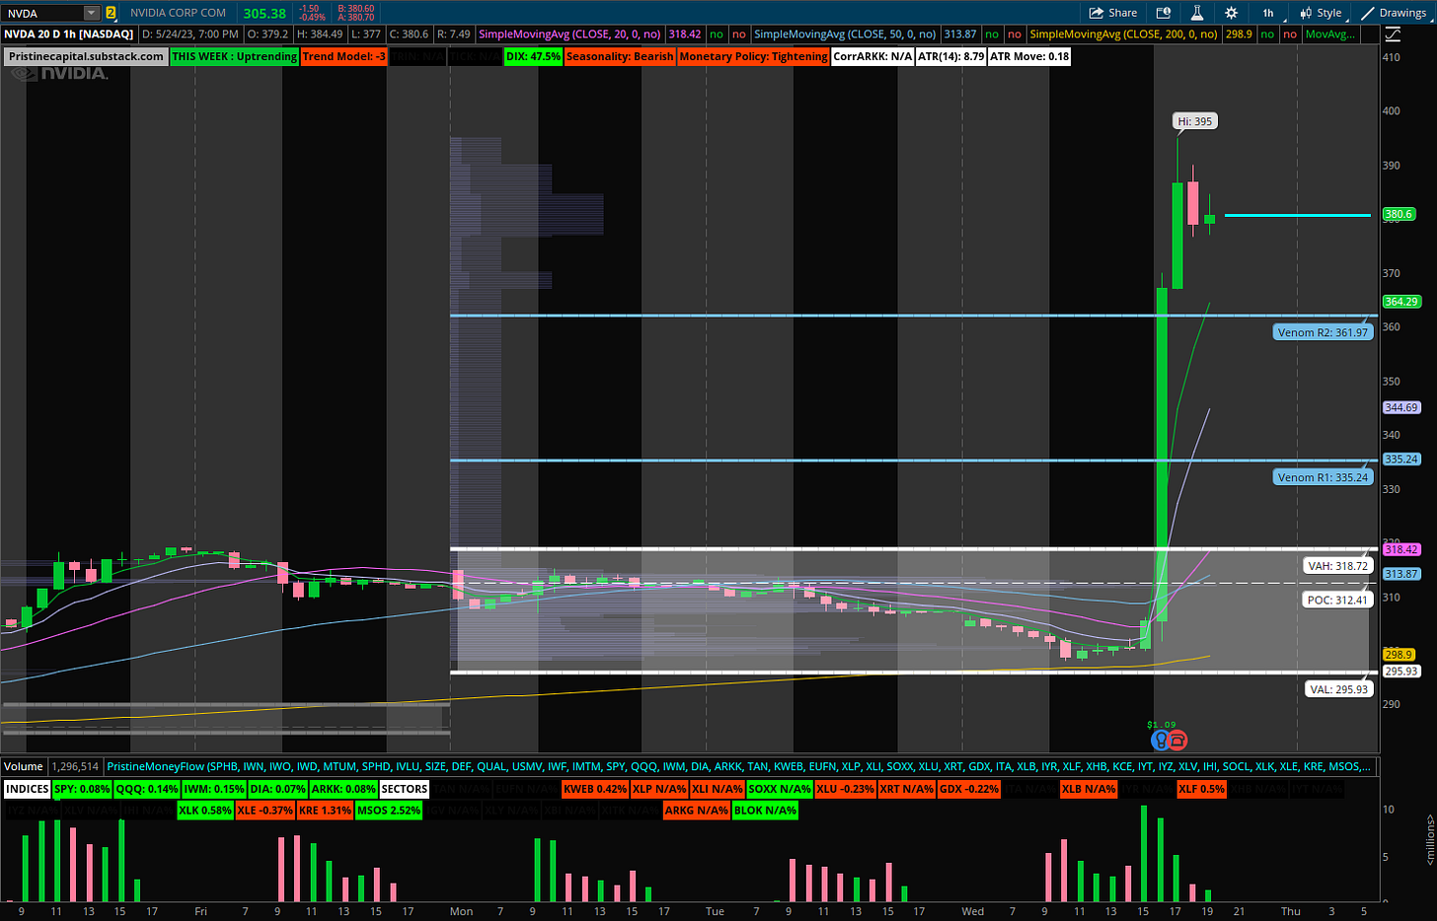
Task: Click the Wed label on the time axis
Action: [x=972, y=911]
